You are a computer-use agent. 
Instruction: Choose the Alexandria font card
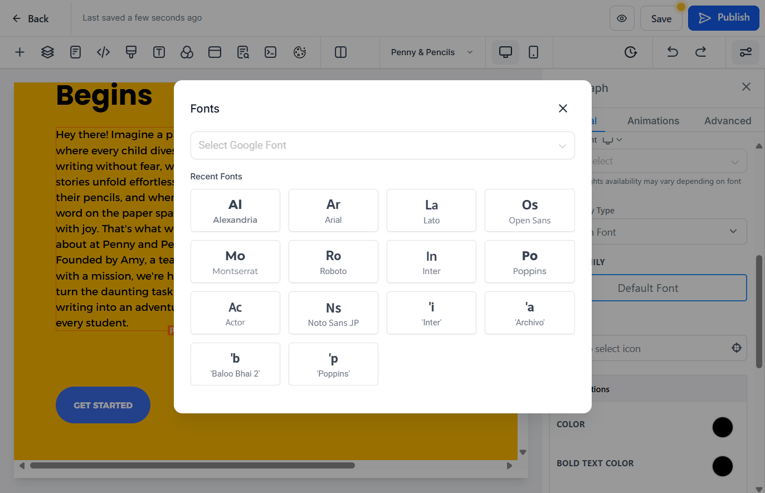point(235,211)
